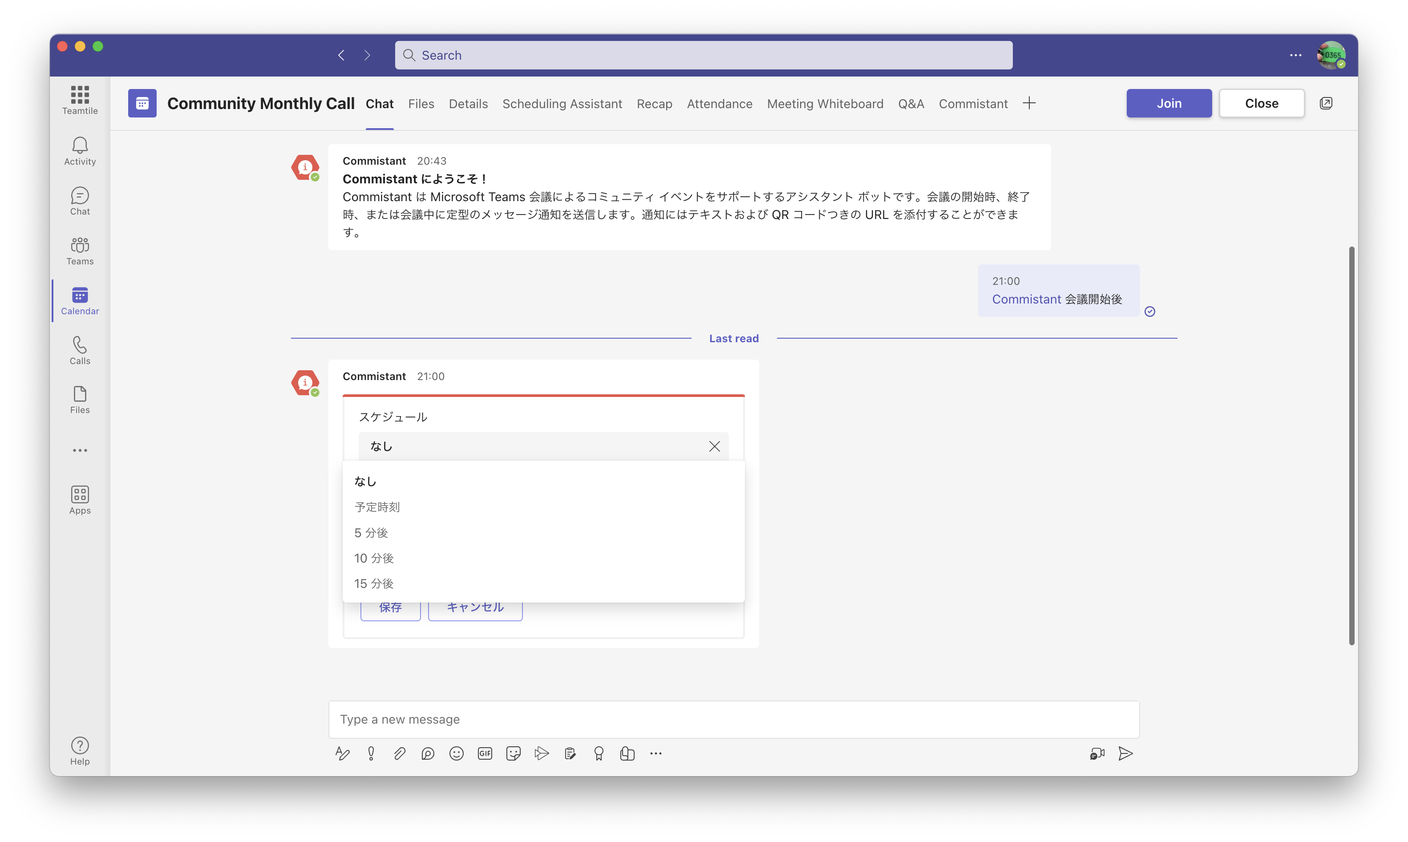The image size is (1408, 842).
Task: Navigate forward with the right arrow
Action: click(x=367, y=55)
